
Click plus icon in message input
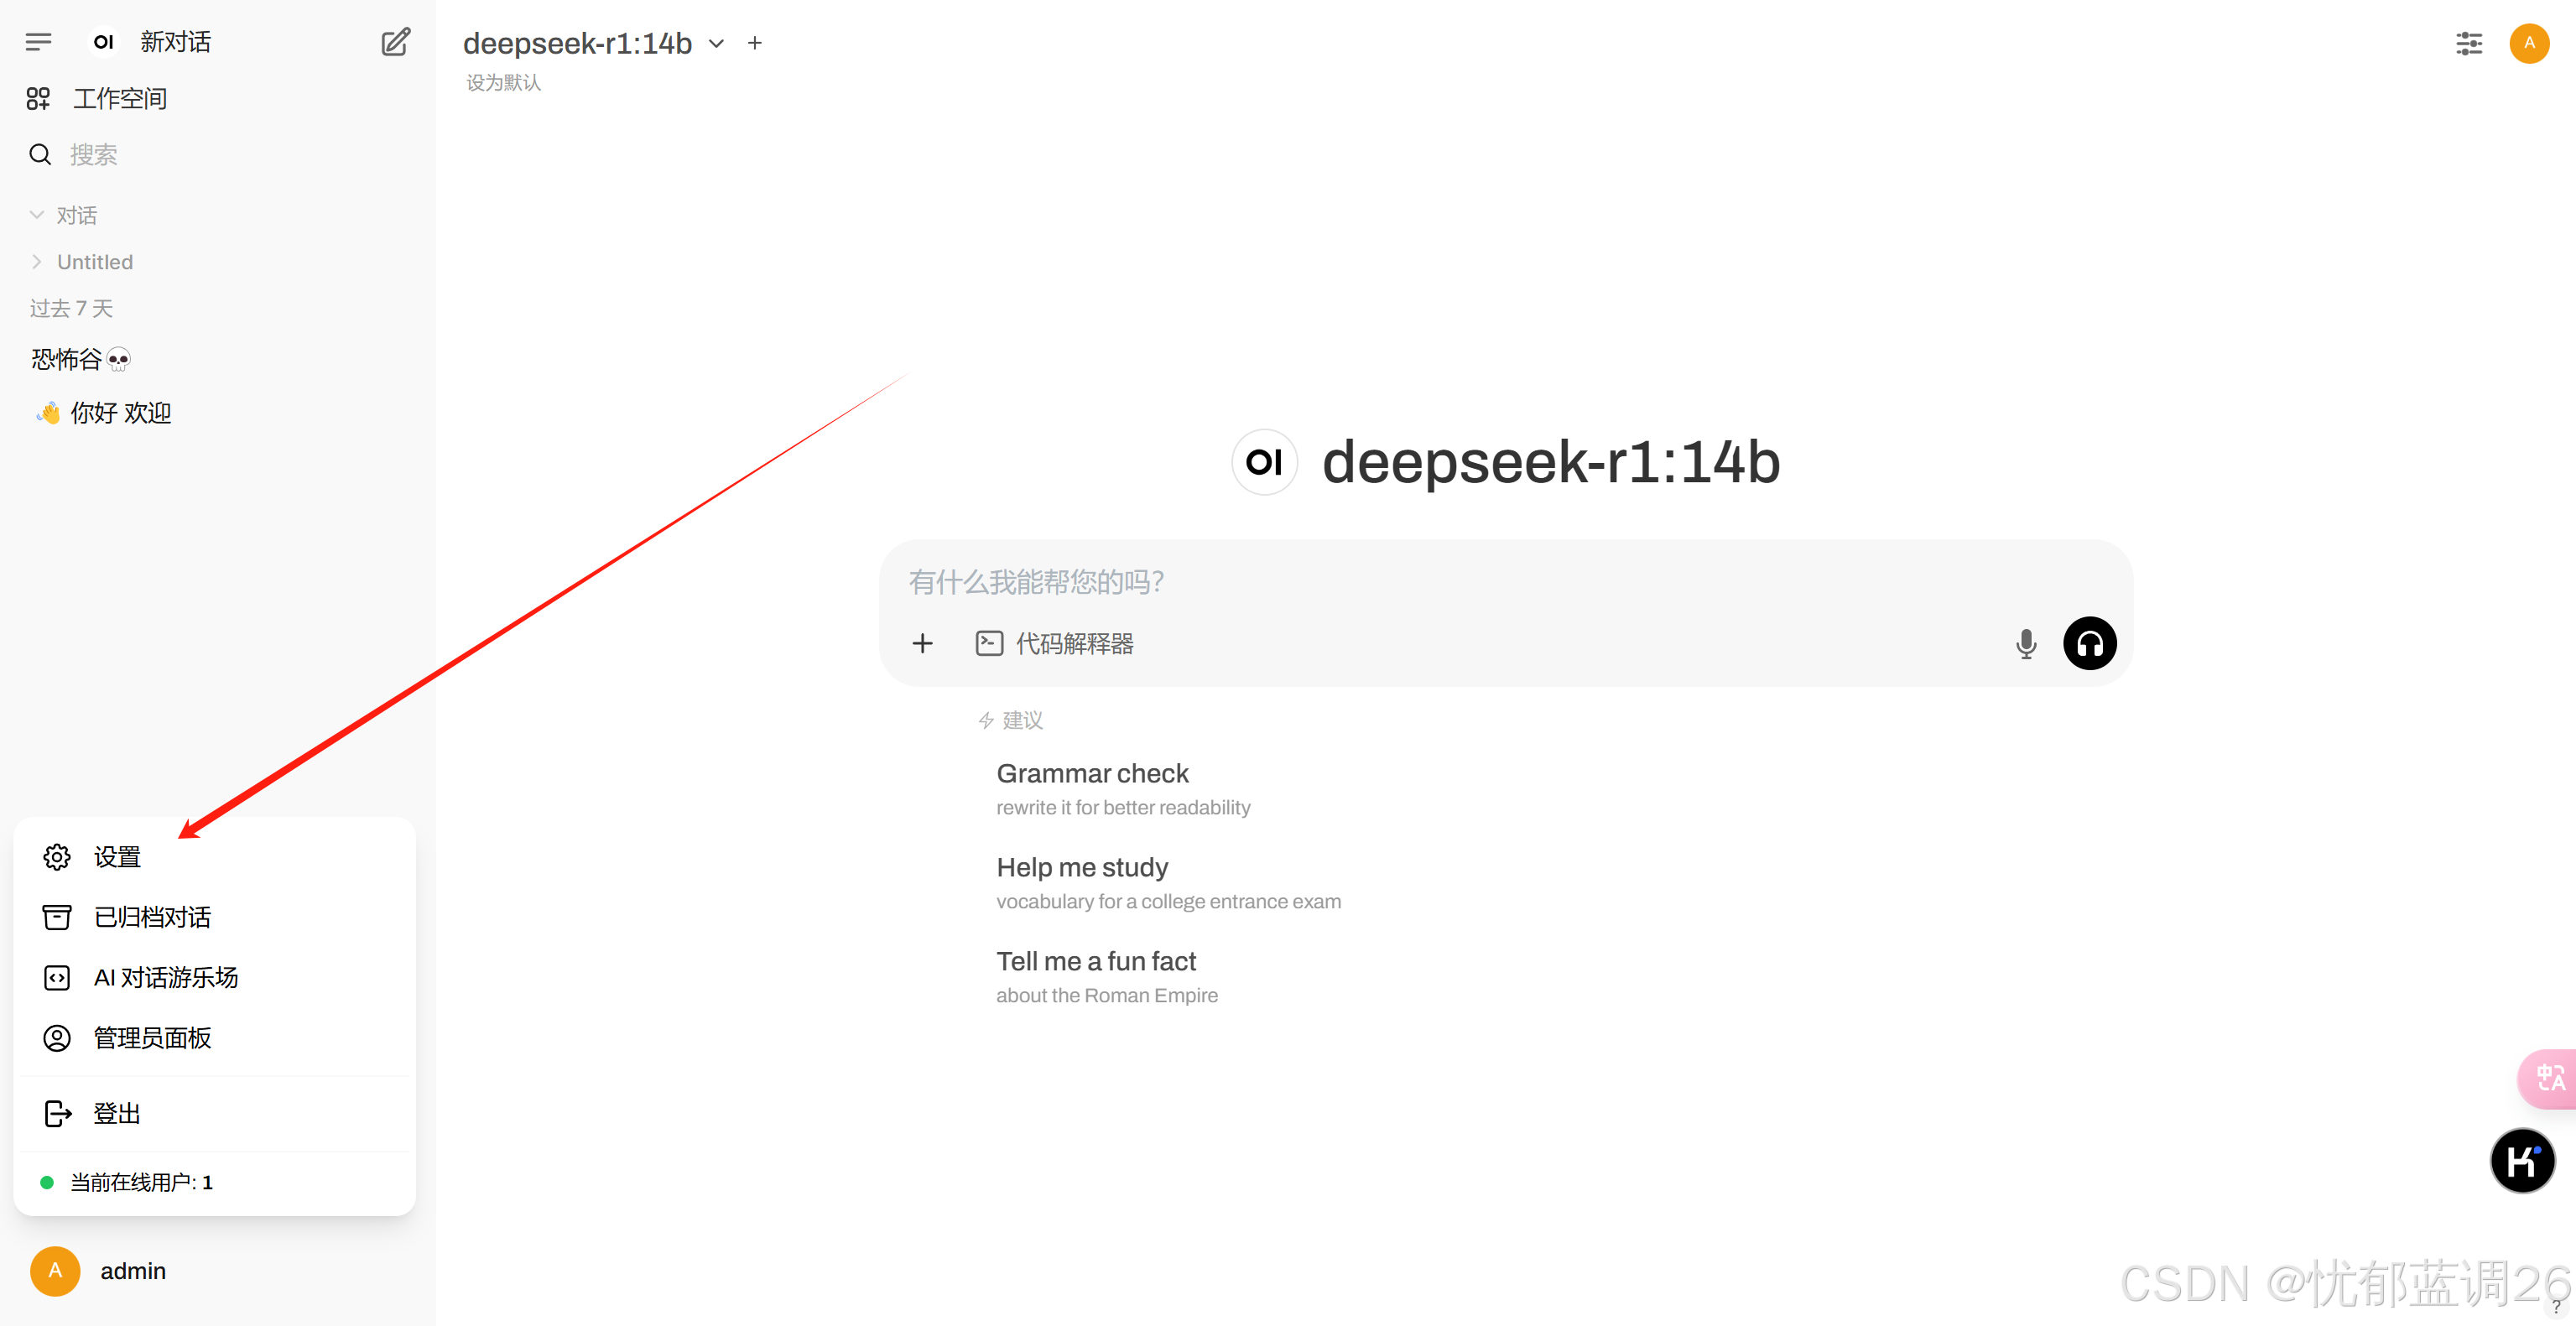coord(922,644)
